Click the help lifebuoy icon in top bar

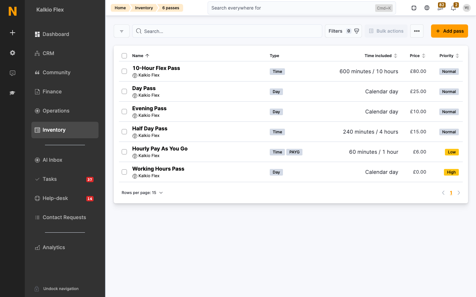[414, 8]
